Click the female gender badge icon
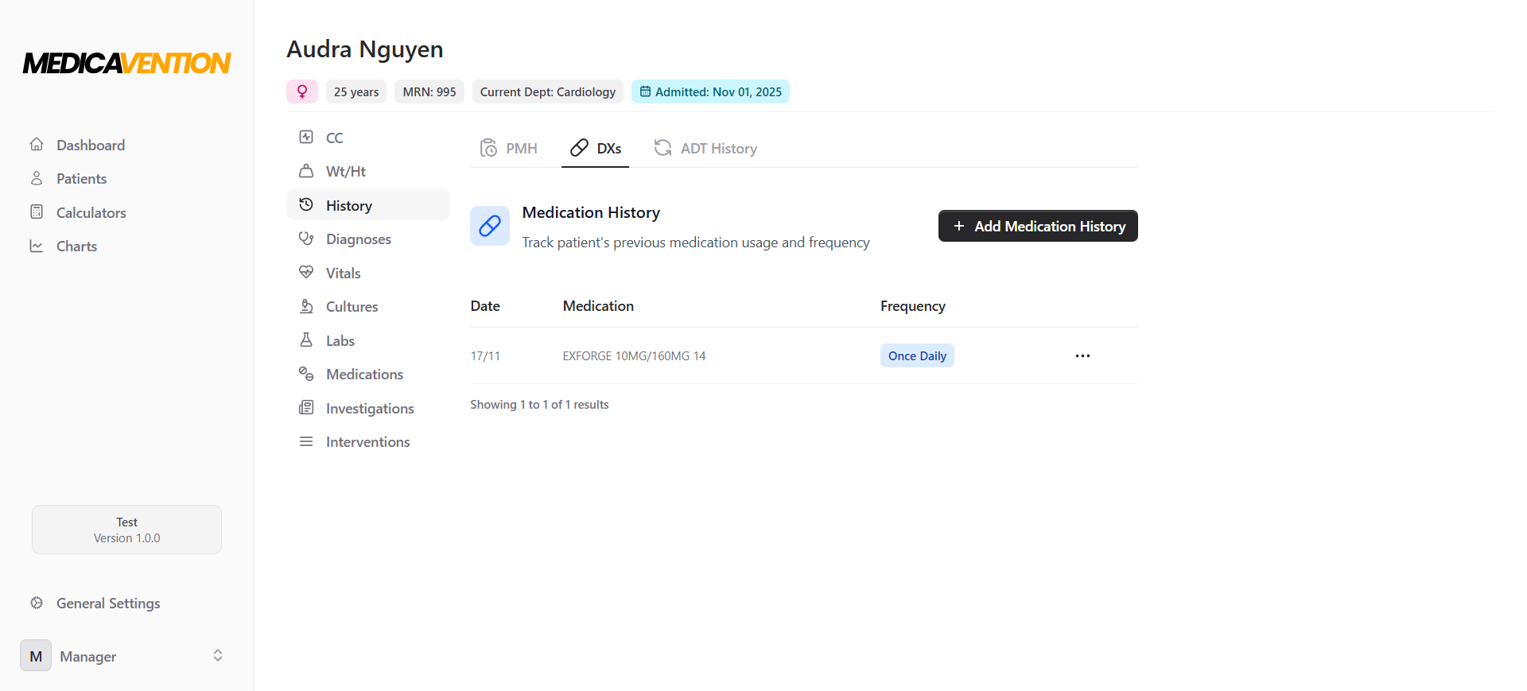This screenshot has height=691, width=1527. (302, 91)
